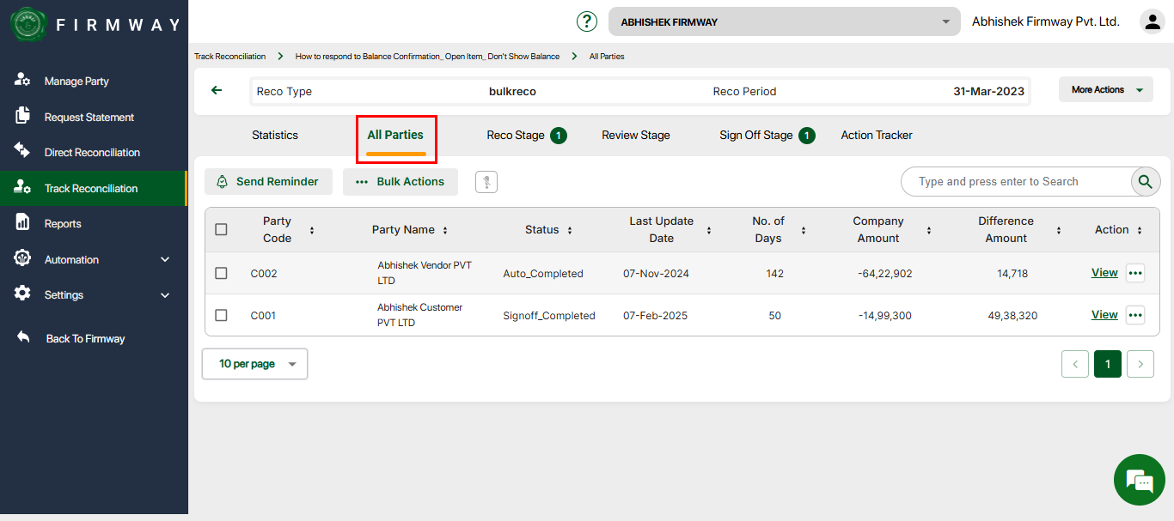Screen dimensions: 1174x521
Task: Toggle the select-all header checkbox
Action: point(221,229)
